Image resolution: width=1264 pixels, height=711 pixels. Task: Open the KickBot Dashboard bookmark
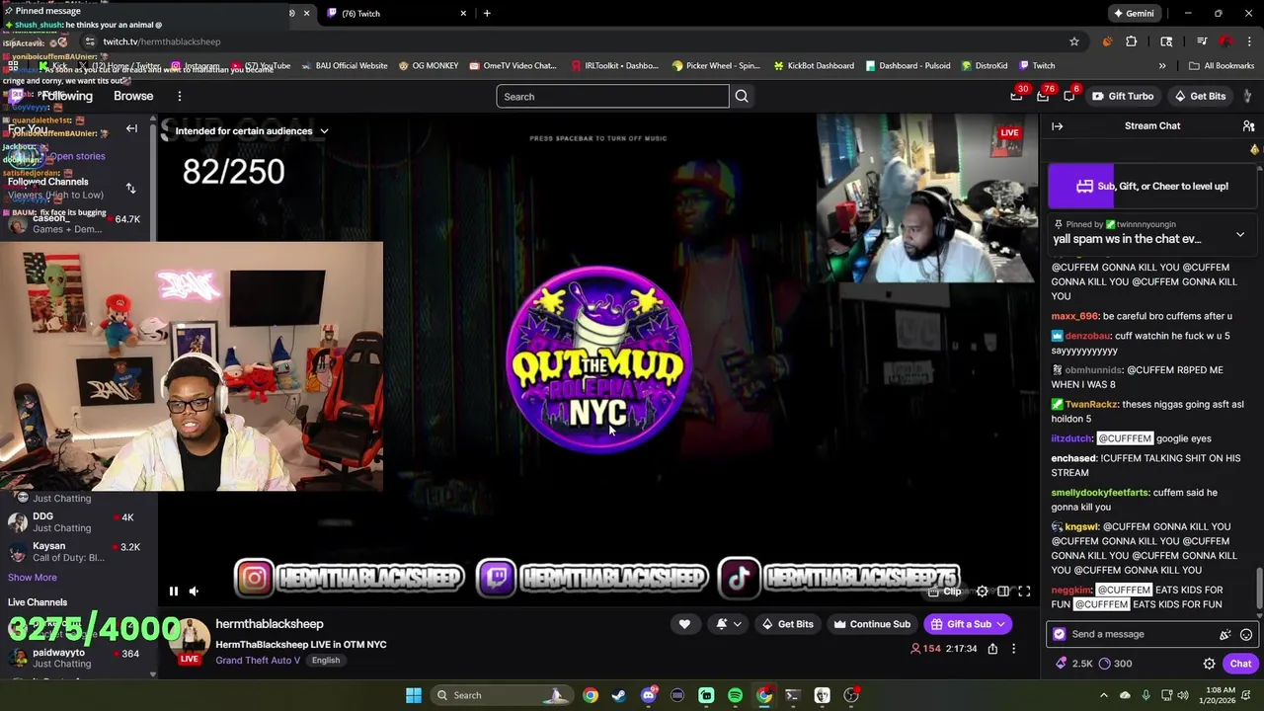click(x=814, y=66)
